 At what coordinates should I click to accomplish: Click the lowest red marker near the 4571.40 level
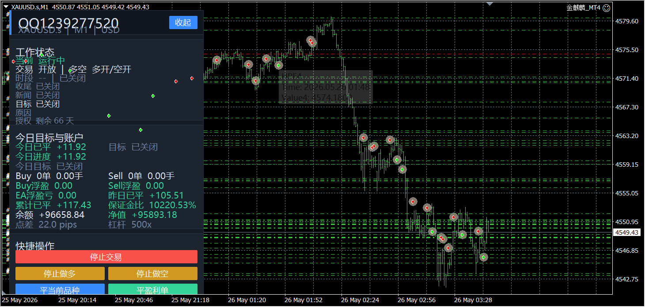[255, 81]
